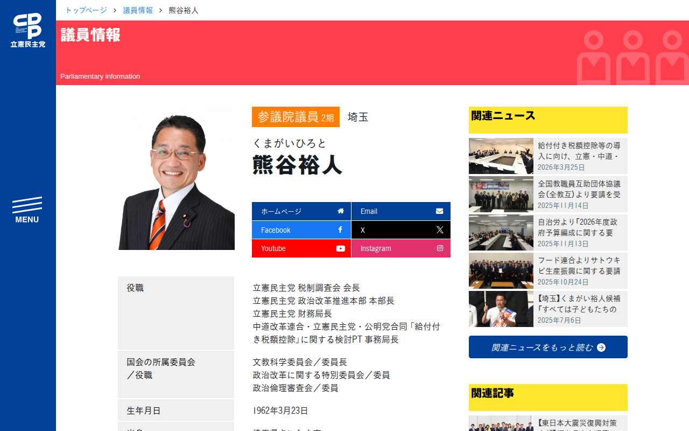
Task: Open フード連合よりサトウキビ生産振興 news headline
Action: [x=579, y=266]
